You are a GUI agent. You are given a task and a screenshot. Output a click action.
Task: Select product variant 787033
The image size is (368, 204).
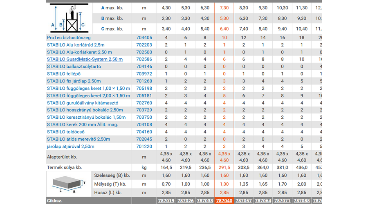(x=205, y=201)
